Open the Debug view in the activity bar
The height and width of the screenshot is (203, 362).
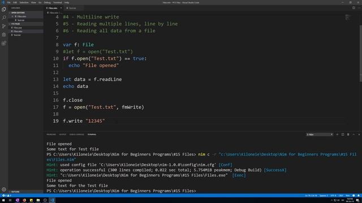point(4,35)
